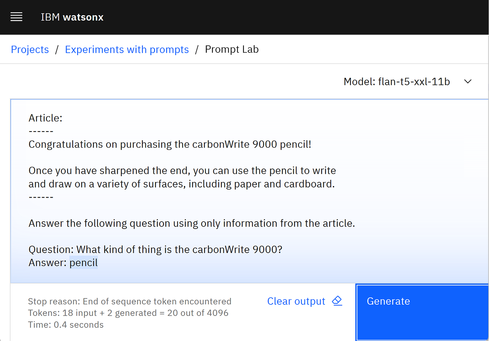Click the IBM watsonx logo
The width and height of the screenshot is (489, 341).
(x=72, y=17)
